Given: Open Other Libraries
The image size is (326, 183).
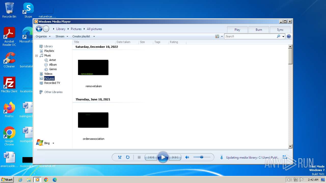Looking at the screenshot, I should click(x=53, y=92).
